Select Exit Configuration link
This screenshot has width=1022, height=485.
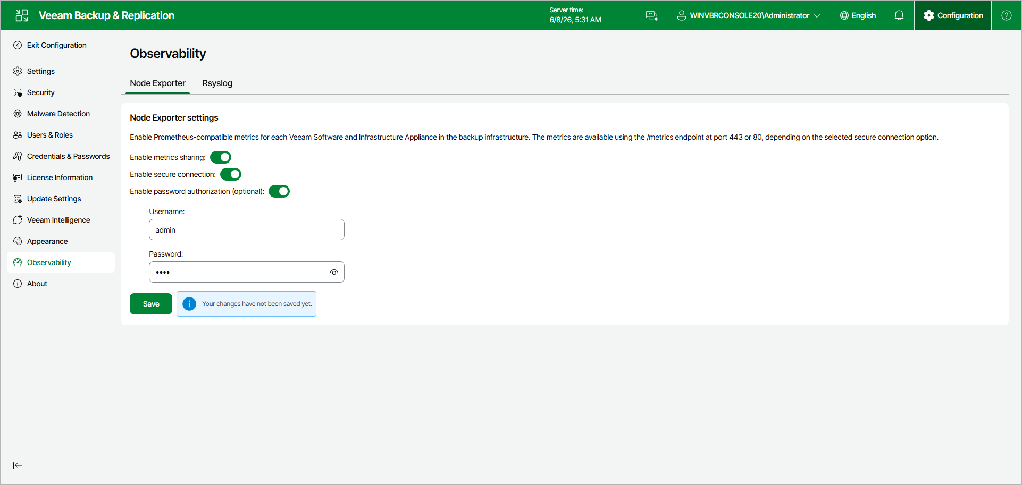[57, 45]
